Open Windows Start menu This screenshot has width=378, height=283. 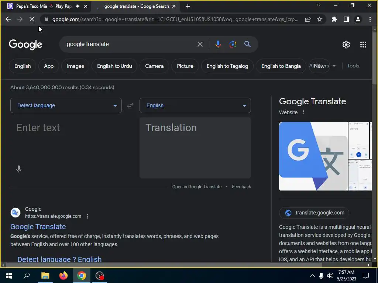coord(9,276)
